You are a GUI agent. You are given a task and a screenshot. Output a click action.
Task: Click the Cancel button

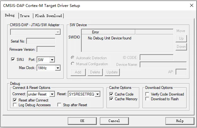coord(114,121)
